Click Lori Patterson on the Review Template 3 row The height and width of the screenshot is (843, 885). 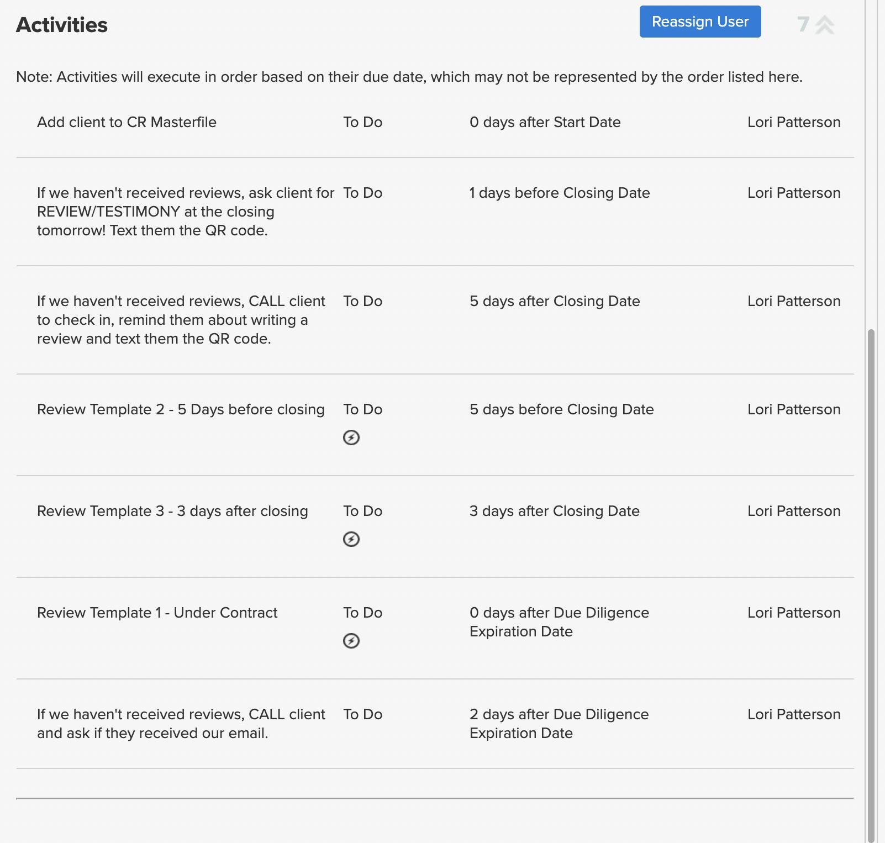793,511
